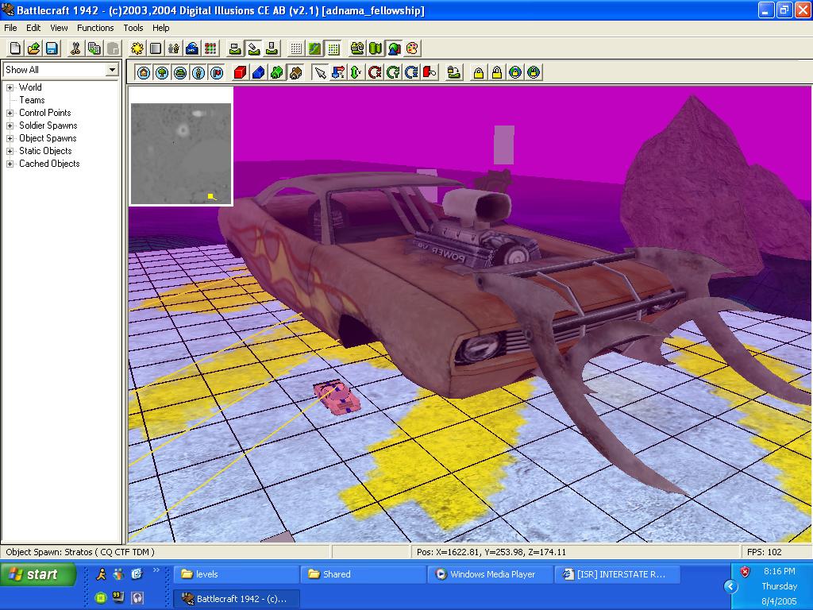Toggle the colored dotted grid button
Image resolution: width=813 pixels, height=610 pixels.
coord(333,48)
